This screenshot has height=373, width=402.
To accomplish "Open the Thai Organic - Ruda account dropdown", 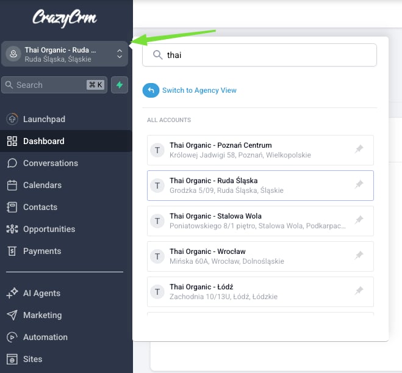I will coord(61,54).
